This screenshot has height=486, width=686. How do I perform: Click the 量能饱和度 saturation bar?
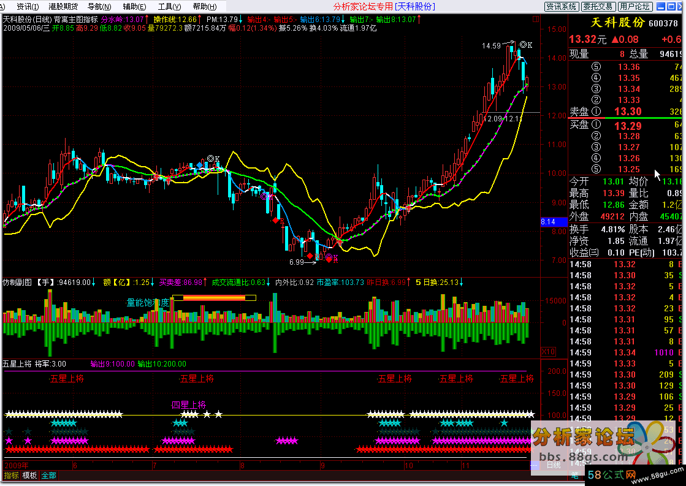(214, 298)
